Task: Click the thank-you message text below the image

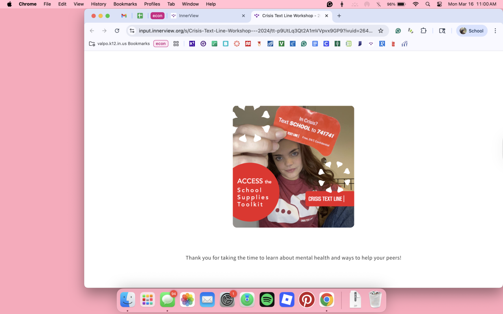Action: coord(294,258)
